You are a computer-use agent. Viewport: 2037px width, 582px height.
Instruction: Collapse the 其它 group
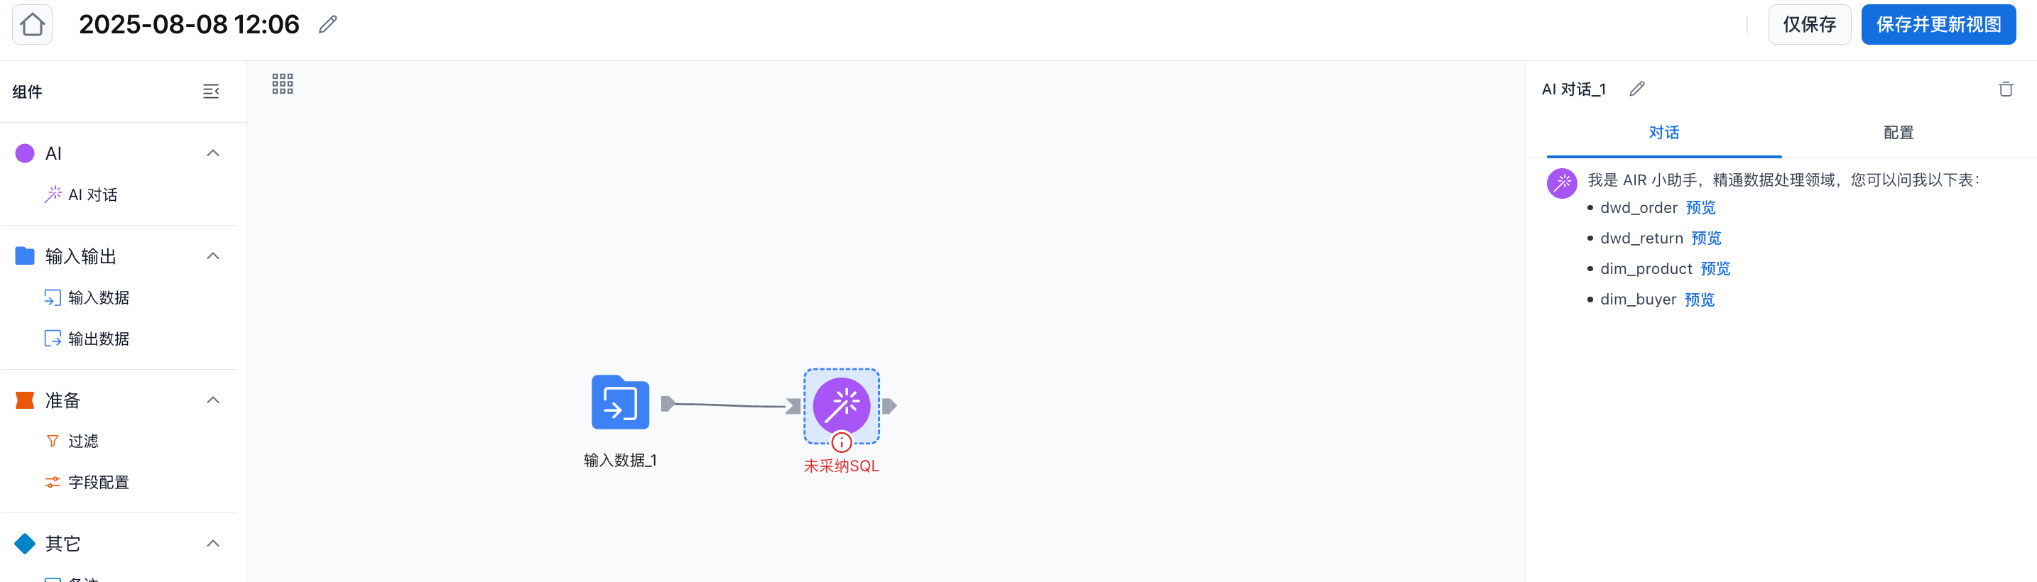(x=212, y=543)
